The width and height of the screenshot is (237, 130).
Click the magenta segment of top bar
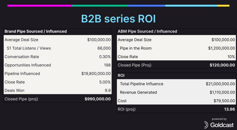click(x=40, y=6)
